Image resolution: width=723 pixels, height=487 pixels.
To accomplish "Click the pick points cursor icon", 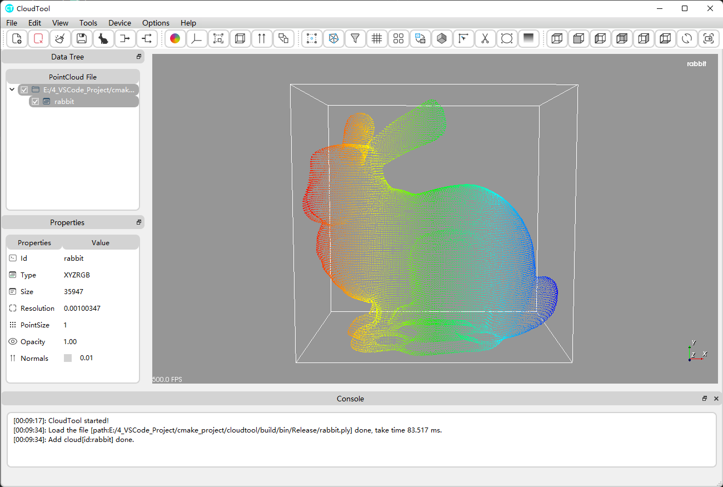I will tap(463, 38).
